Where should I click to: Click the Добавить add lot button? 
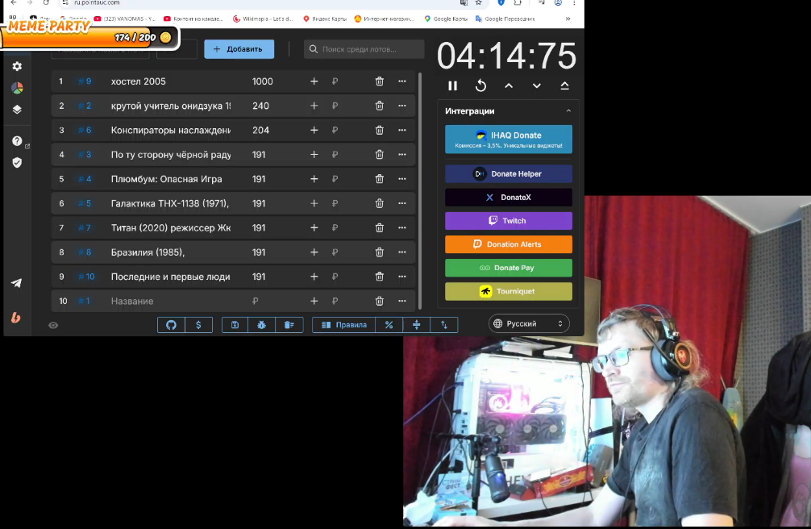(x=239, y=49)
